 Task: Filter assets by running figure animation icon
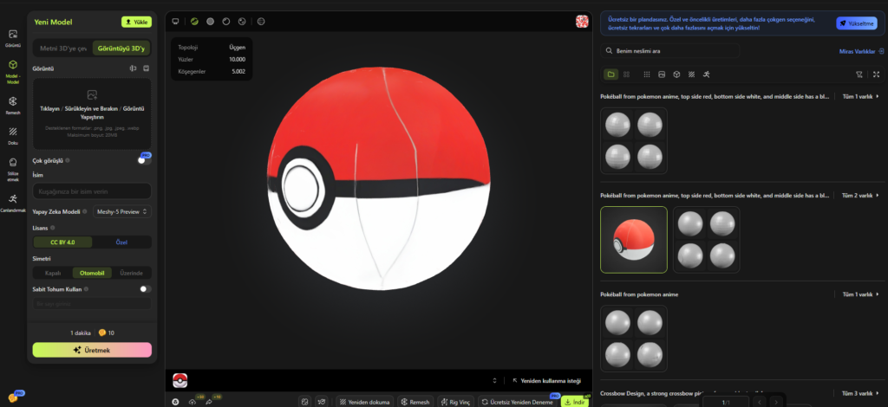pyautogui.click(x=706, y=74)
